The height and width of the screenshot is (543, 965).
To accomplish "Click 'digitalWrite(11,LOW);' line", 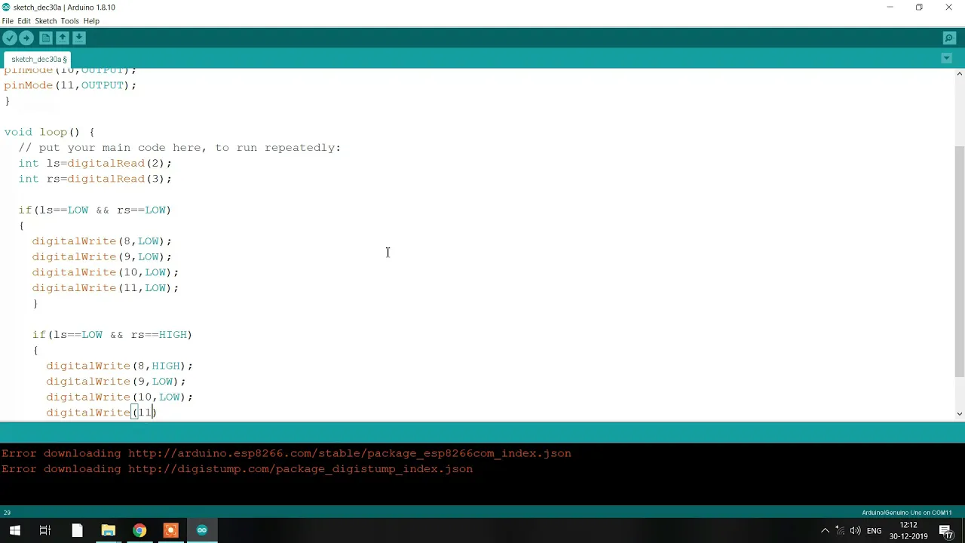I will 106,287.
